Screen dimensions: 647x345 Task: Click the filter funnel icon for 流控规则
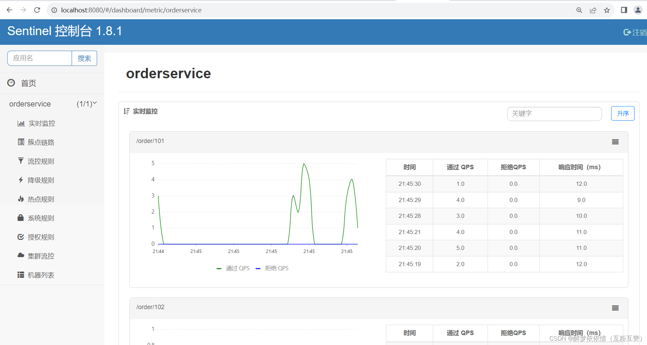21,161
